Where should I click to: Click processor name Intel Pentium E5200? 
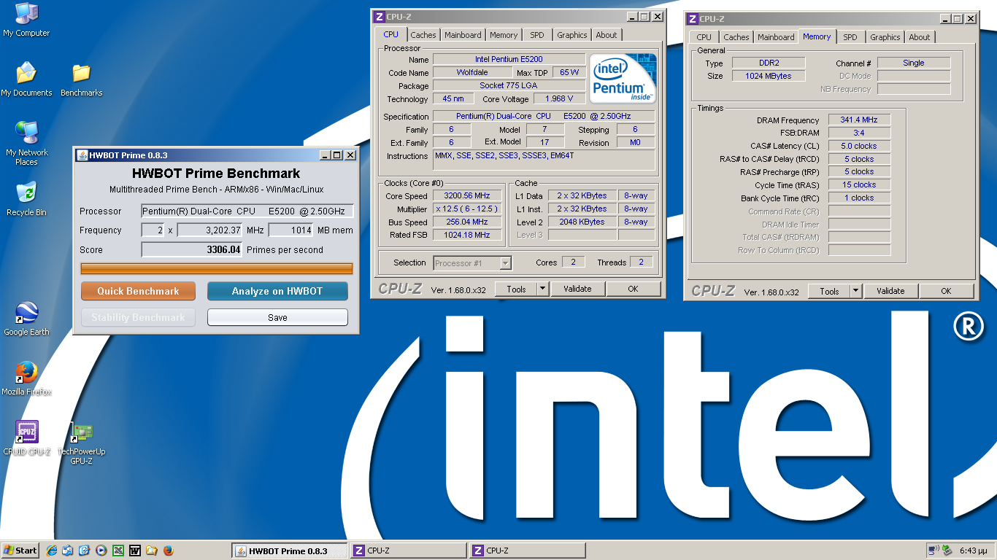click(x=509, y=59)
